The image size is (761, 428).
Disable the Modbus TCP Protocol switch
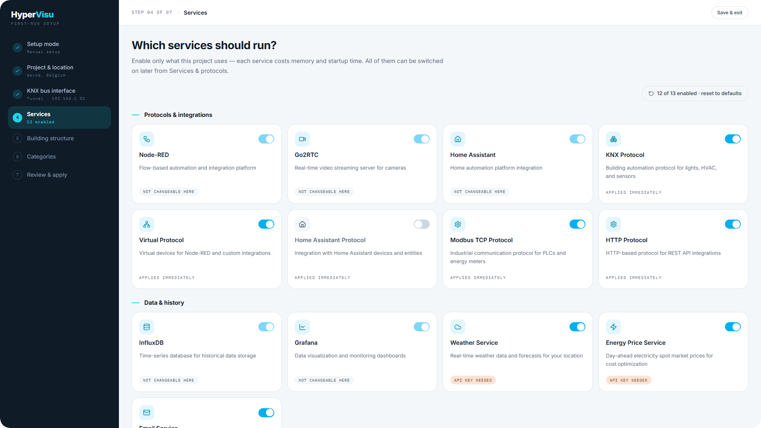tap(577, 224)
